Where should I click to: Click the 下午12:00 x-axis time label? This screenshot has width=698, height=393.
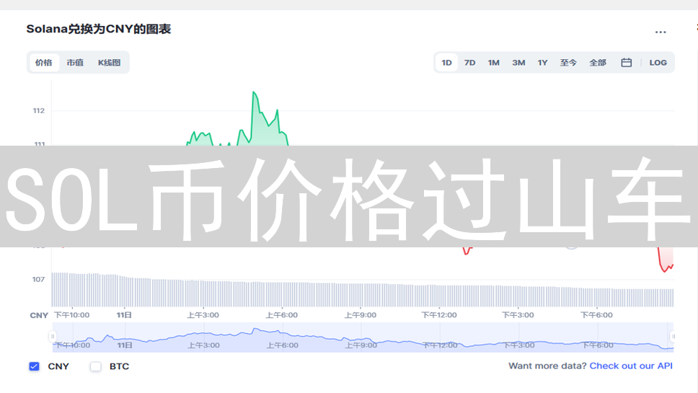[439, 314]
